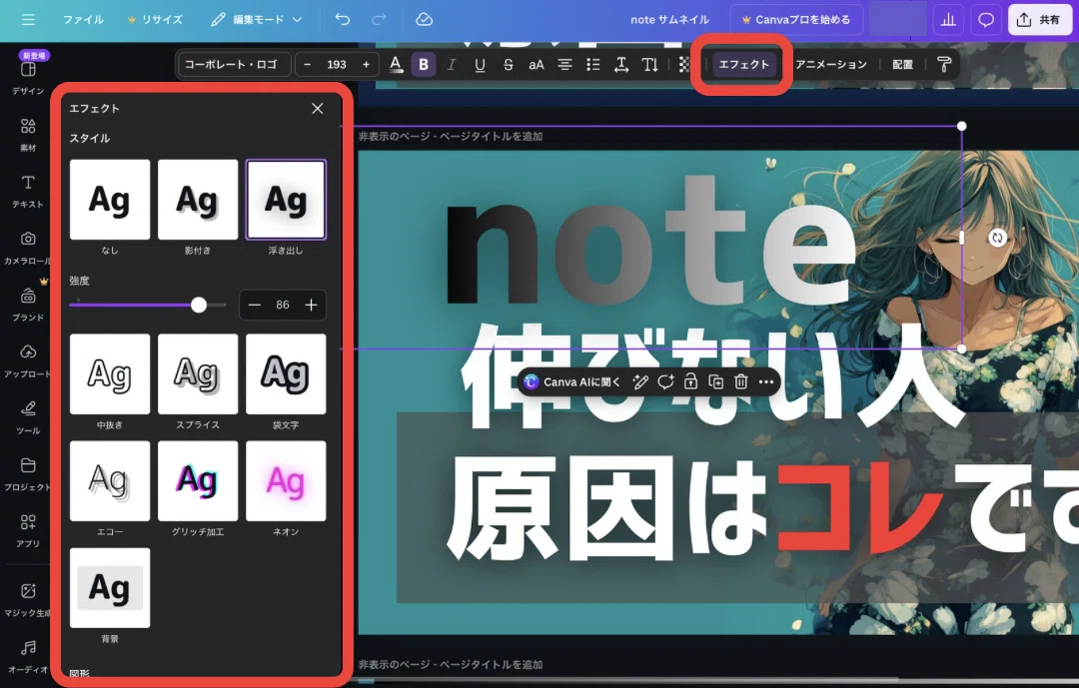The height and width of the screenshot is (688, 1079).
Task: Click the 共有 share button
Action: (x=1039, y=20)
